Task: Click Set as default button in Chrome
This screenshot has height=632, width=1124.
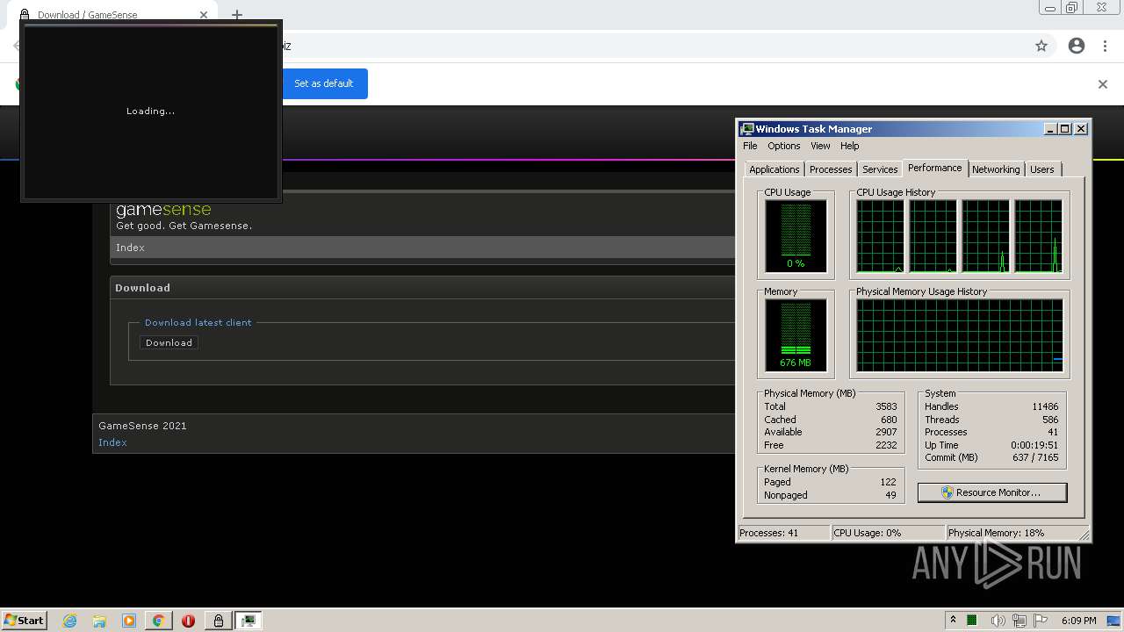Action: 324,83
